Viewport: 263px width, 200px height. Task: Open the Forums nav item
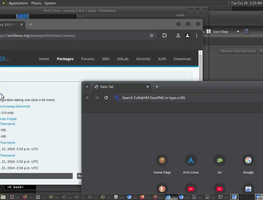click(88, 59)
